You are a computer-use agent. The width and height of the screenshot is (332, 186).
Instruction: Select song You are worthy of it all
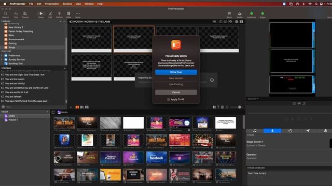pos(17,92)
